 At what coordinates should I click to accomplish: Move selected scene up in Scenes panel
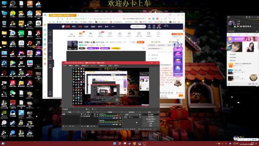pyautogui.click(x=70, y=126)
